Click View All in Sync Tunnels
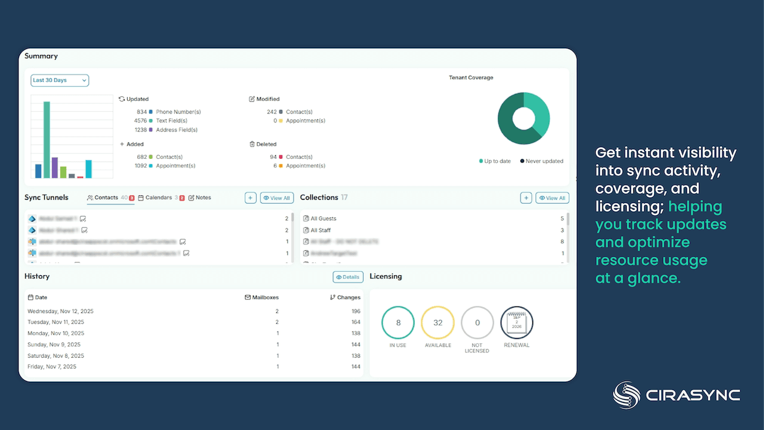This screenshot has height=430, width=764. (x=277, y=198)
